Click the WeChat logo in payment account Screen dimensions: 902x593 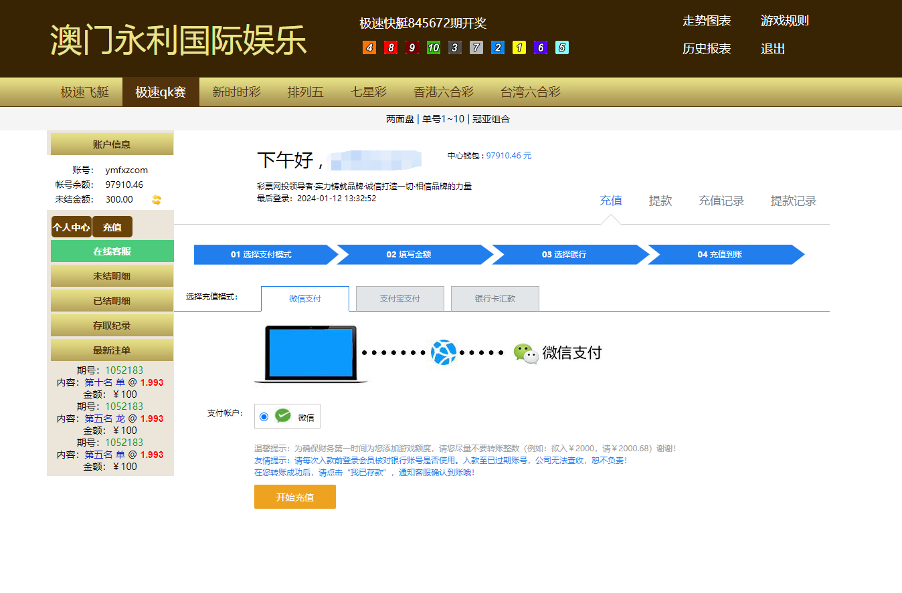coord(283,417)
